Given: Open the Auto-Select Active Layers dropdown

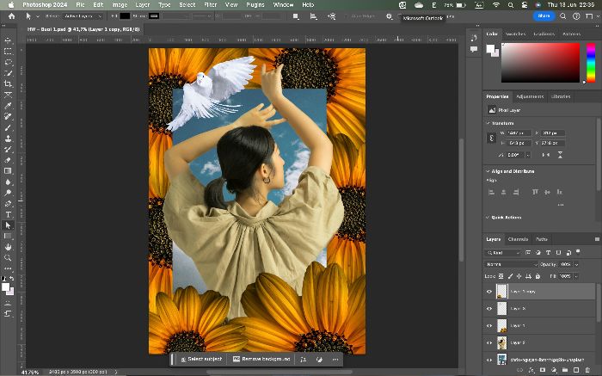Looking at the screenshot, I should click(x=83, y=16).
